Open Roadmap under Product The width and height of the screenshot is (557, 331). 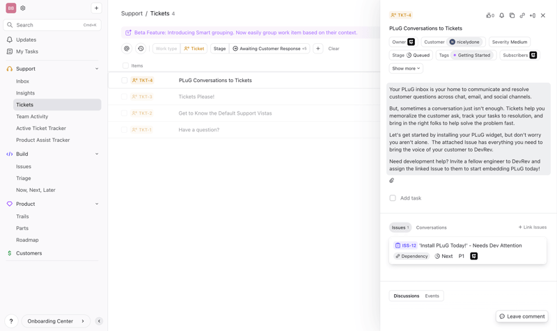pyautogui.click(x=27, y=240)
